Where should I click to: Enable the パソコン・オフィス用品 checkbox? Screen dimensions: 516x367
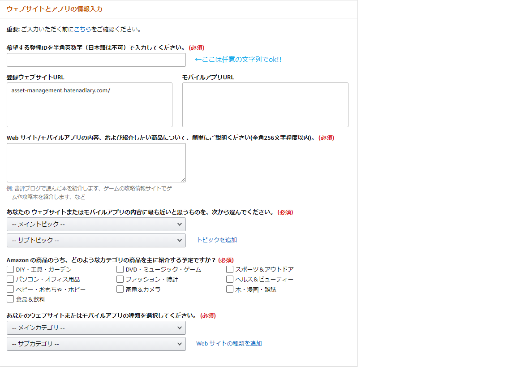click(x=9, y=279)
